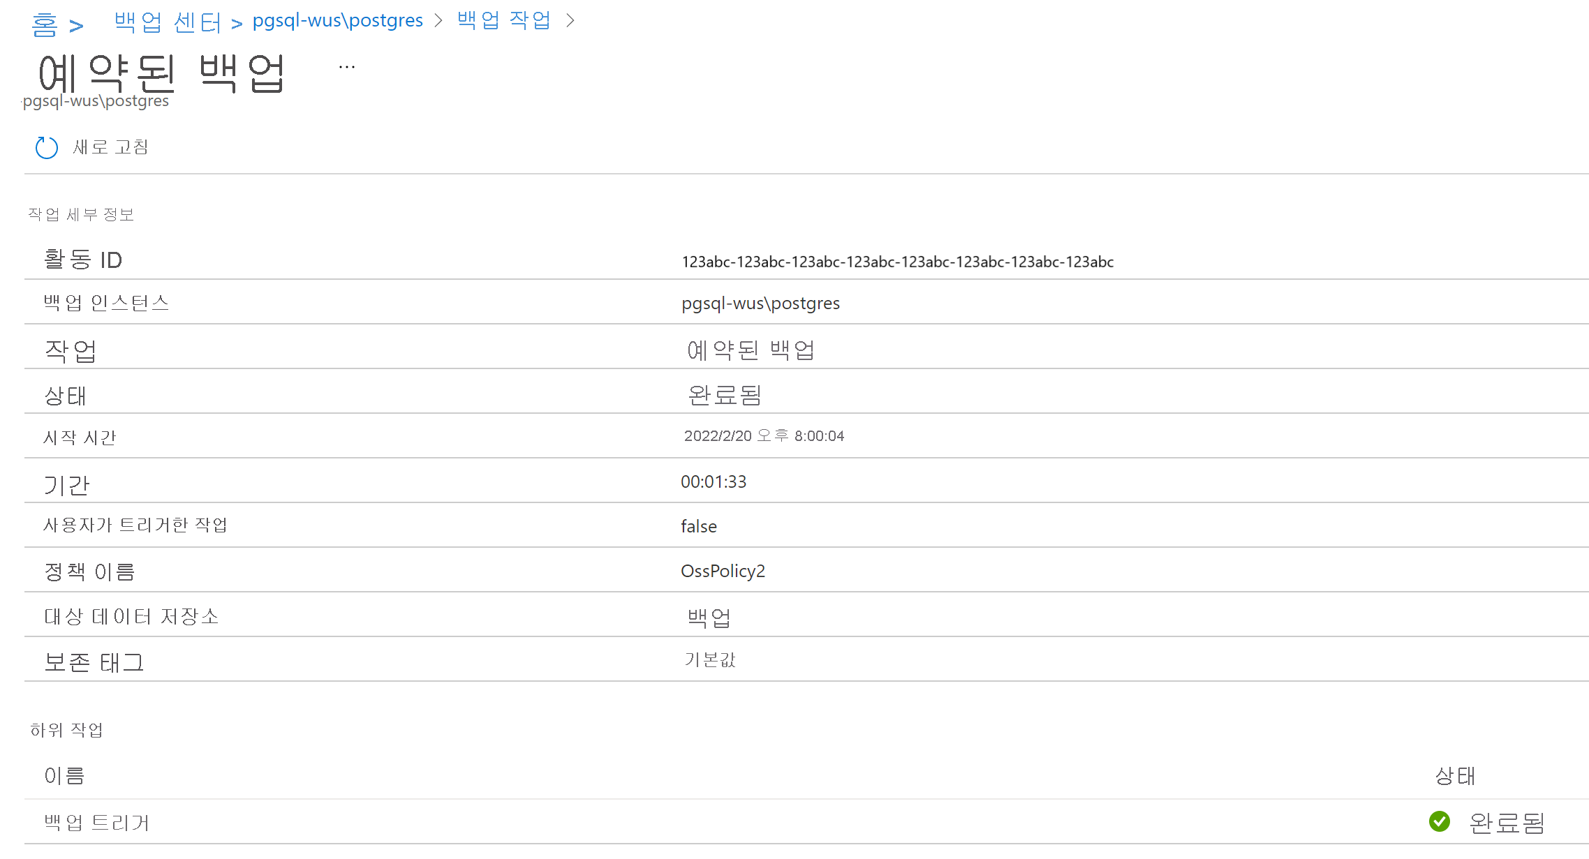Open the ellipsis more options menu
This screenshot has height=859, width=1589.
347,67
